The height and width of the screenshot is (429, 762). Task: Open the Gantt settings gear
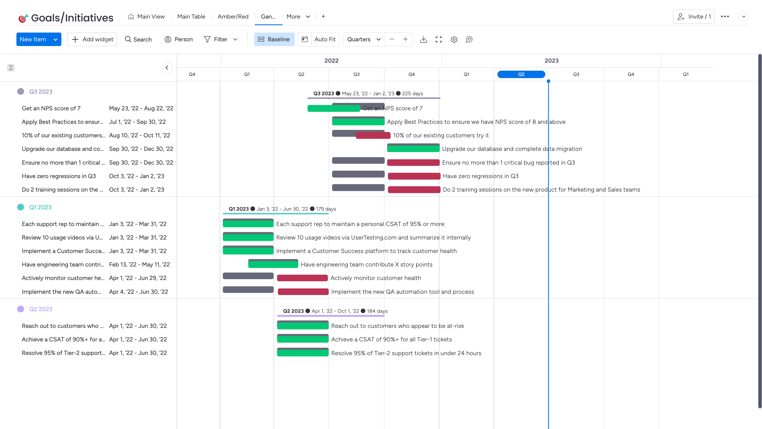coord(454,39)
